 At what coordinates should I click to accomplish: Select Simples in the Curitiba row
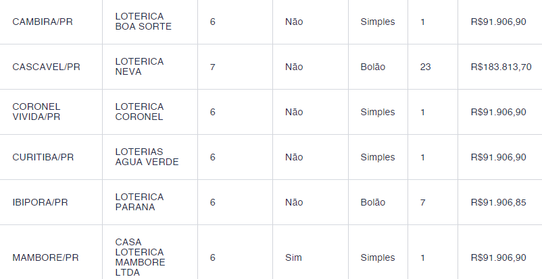click(378, 157)
